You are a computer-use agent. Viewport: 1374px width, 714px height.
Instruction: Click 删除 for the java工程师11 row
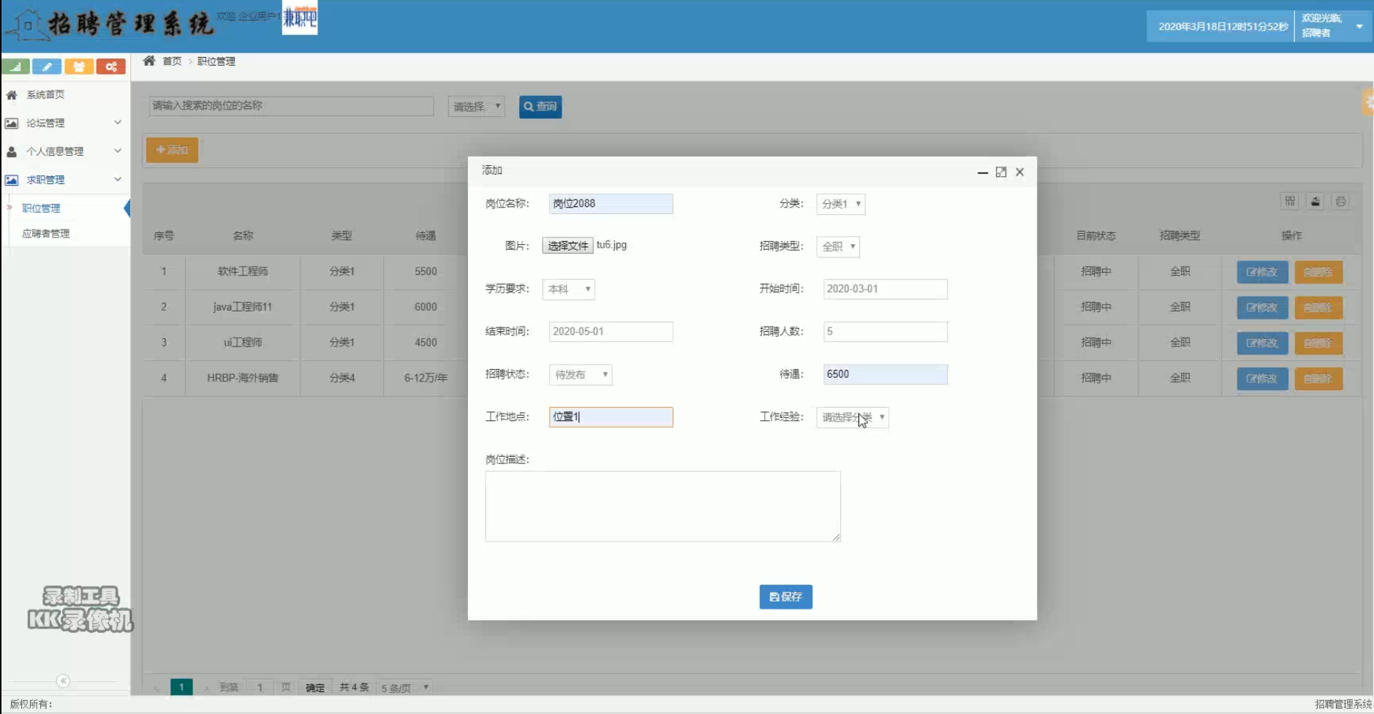1318,308
